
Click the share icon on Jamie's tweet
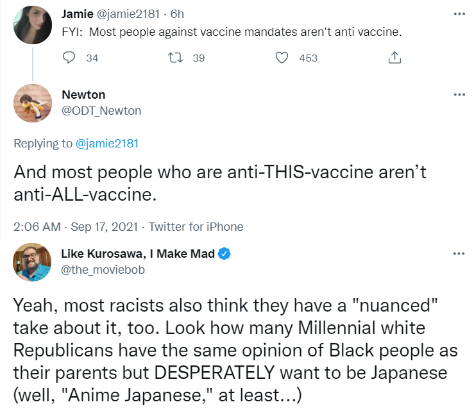(x=395, y=58)
